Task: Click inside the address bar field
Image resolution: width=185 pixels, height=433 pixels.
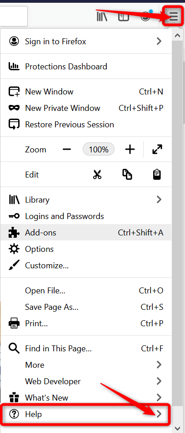Action: (14, 16)
